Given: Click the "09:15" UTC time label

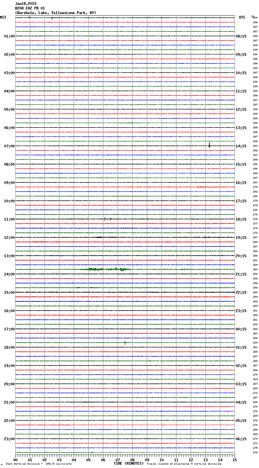Looking at the screenshot, I should pos(241,55).
